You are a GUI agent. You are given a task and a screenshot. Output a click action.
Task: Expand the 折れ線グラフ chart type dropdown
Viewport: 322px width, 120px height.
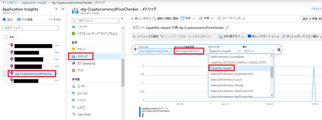(x=232, y=36)
